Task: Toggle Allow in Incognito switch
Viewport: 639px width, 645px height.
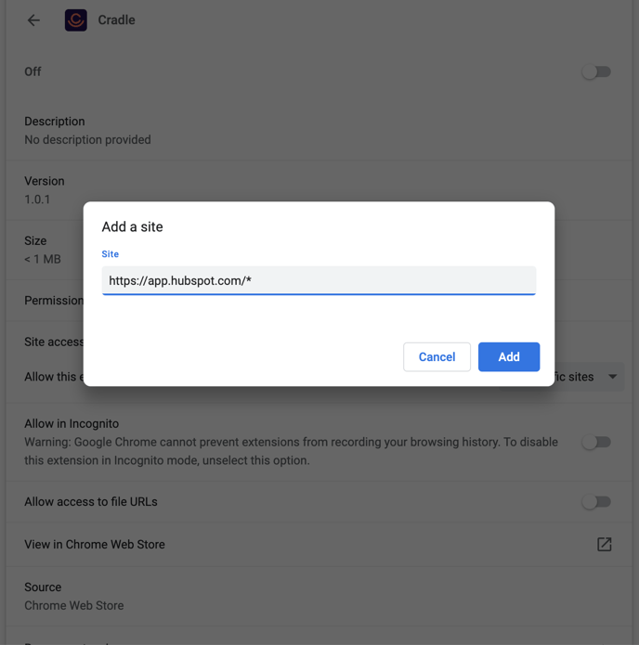Action: 596,443
